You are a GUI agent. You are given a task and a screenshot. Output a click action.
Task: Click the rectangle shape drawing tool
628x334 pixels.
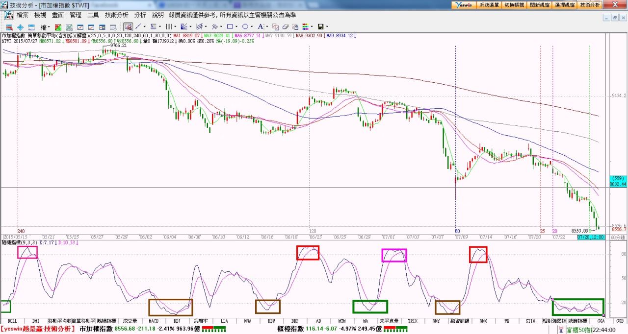(x=229, y=26)
